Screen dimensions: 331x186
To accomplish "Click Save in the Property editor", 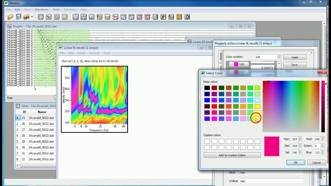I will click(295, 65).
